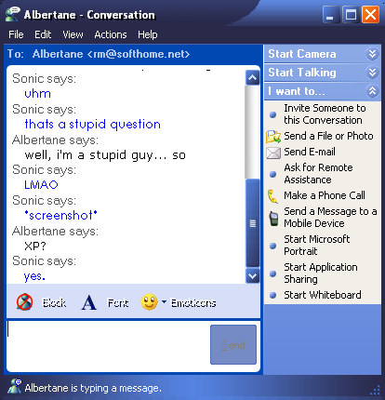
Task: Click the conversation scrollbar thumb
Action: point(252,223)
